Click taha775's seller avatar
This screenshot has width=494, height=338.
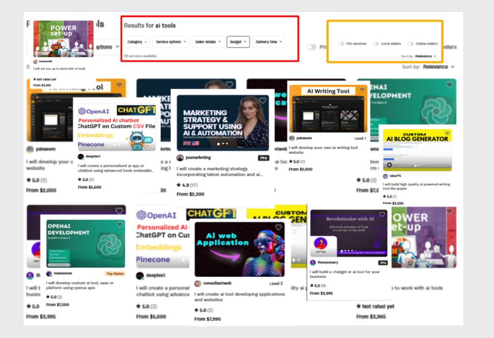click(385, 176)
